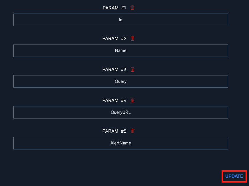Trash the Id parameter
This screenshot has width=249, height=186.
[x=132, y=8]
